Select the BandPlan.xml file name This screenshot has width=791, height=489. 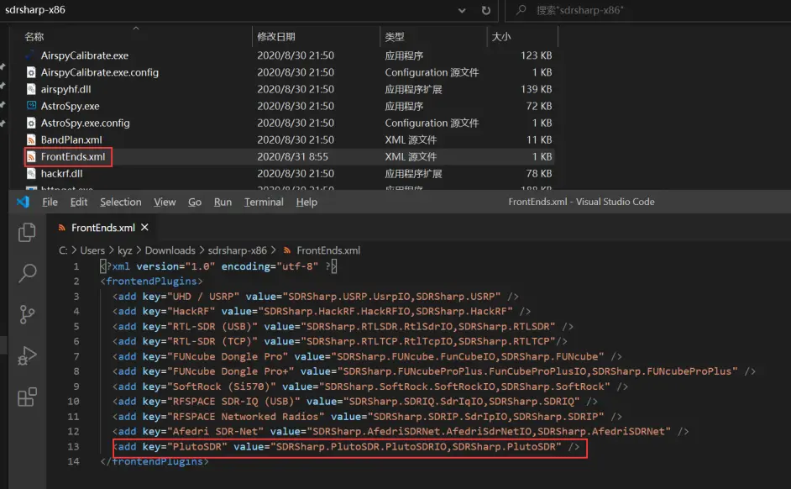[71, 139]
